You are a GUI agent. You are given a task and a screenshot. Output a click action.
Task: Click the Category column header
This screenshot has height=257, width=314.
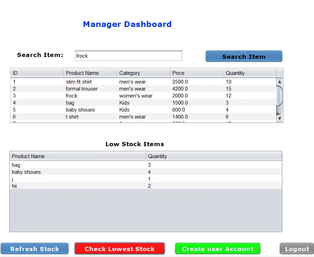click(x=143, y=73)
